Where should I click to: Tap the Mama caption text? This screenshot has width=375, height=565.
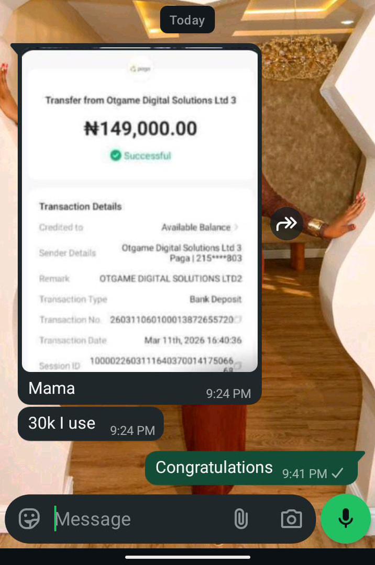(51, 388)
